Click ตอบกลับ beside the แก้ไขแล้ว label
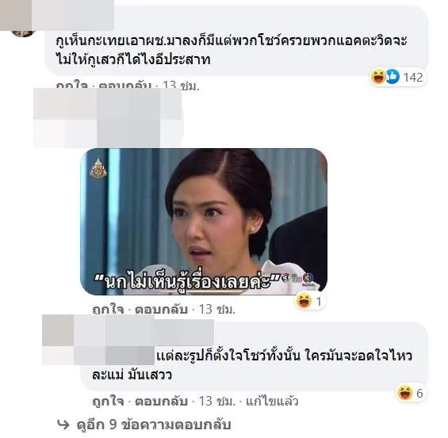Viewport: 448px width, 438px height. [x=161, y=402]
